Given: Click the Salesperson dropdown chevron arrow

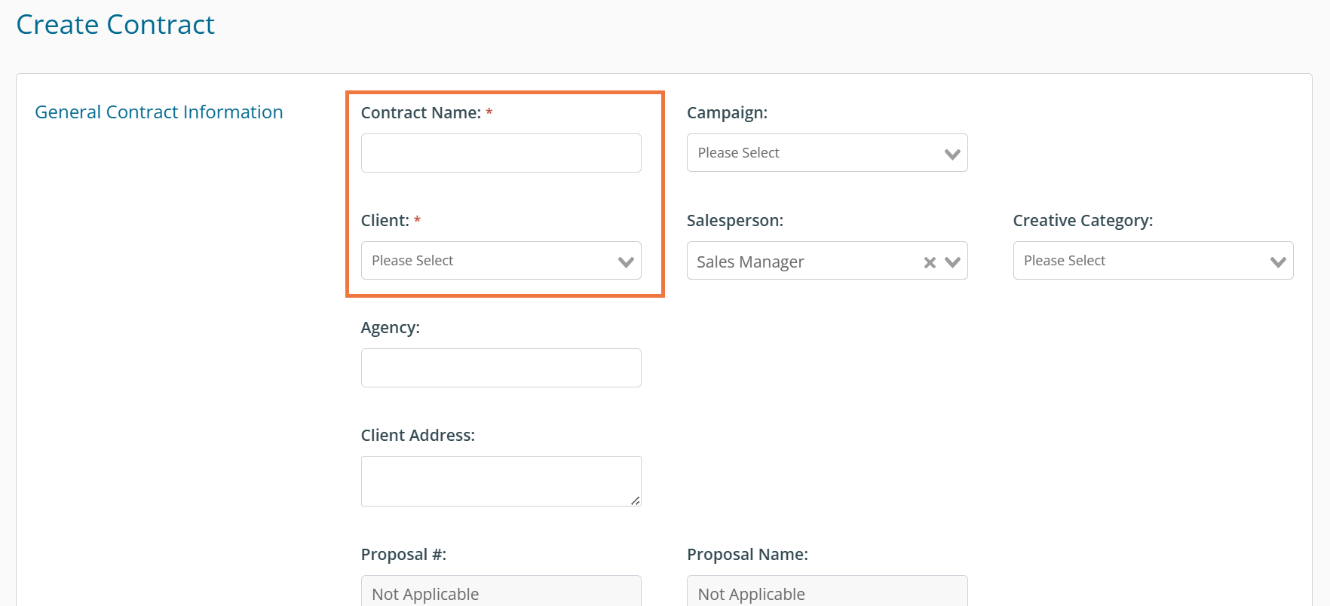Looking at the screenshot, I should pos(952,262).
